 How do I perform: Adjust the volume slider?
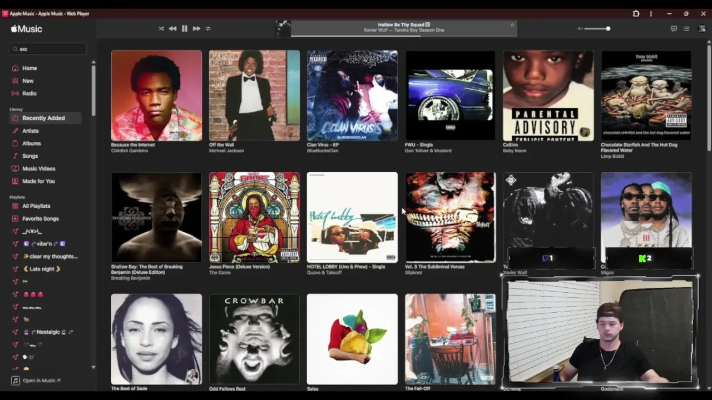point(597,28)
